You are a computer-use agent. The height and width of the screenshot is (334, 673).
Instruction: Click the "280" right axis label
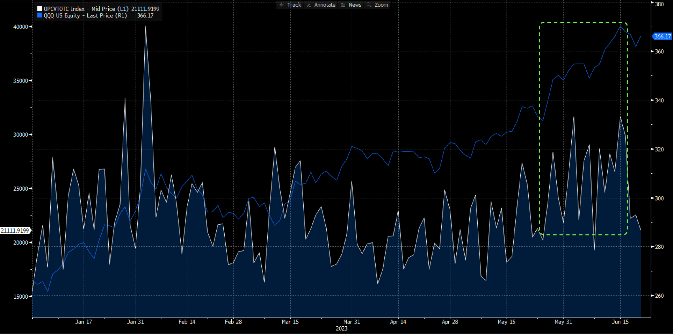click(x=659, y=247)
